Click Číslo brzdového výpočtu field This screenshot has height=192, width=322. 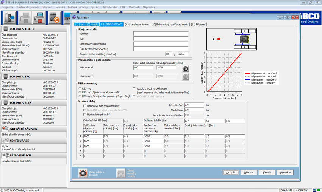[161, 49]
